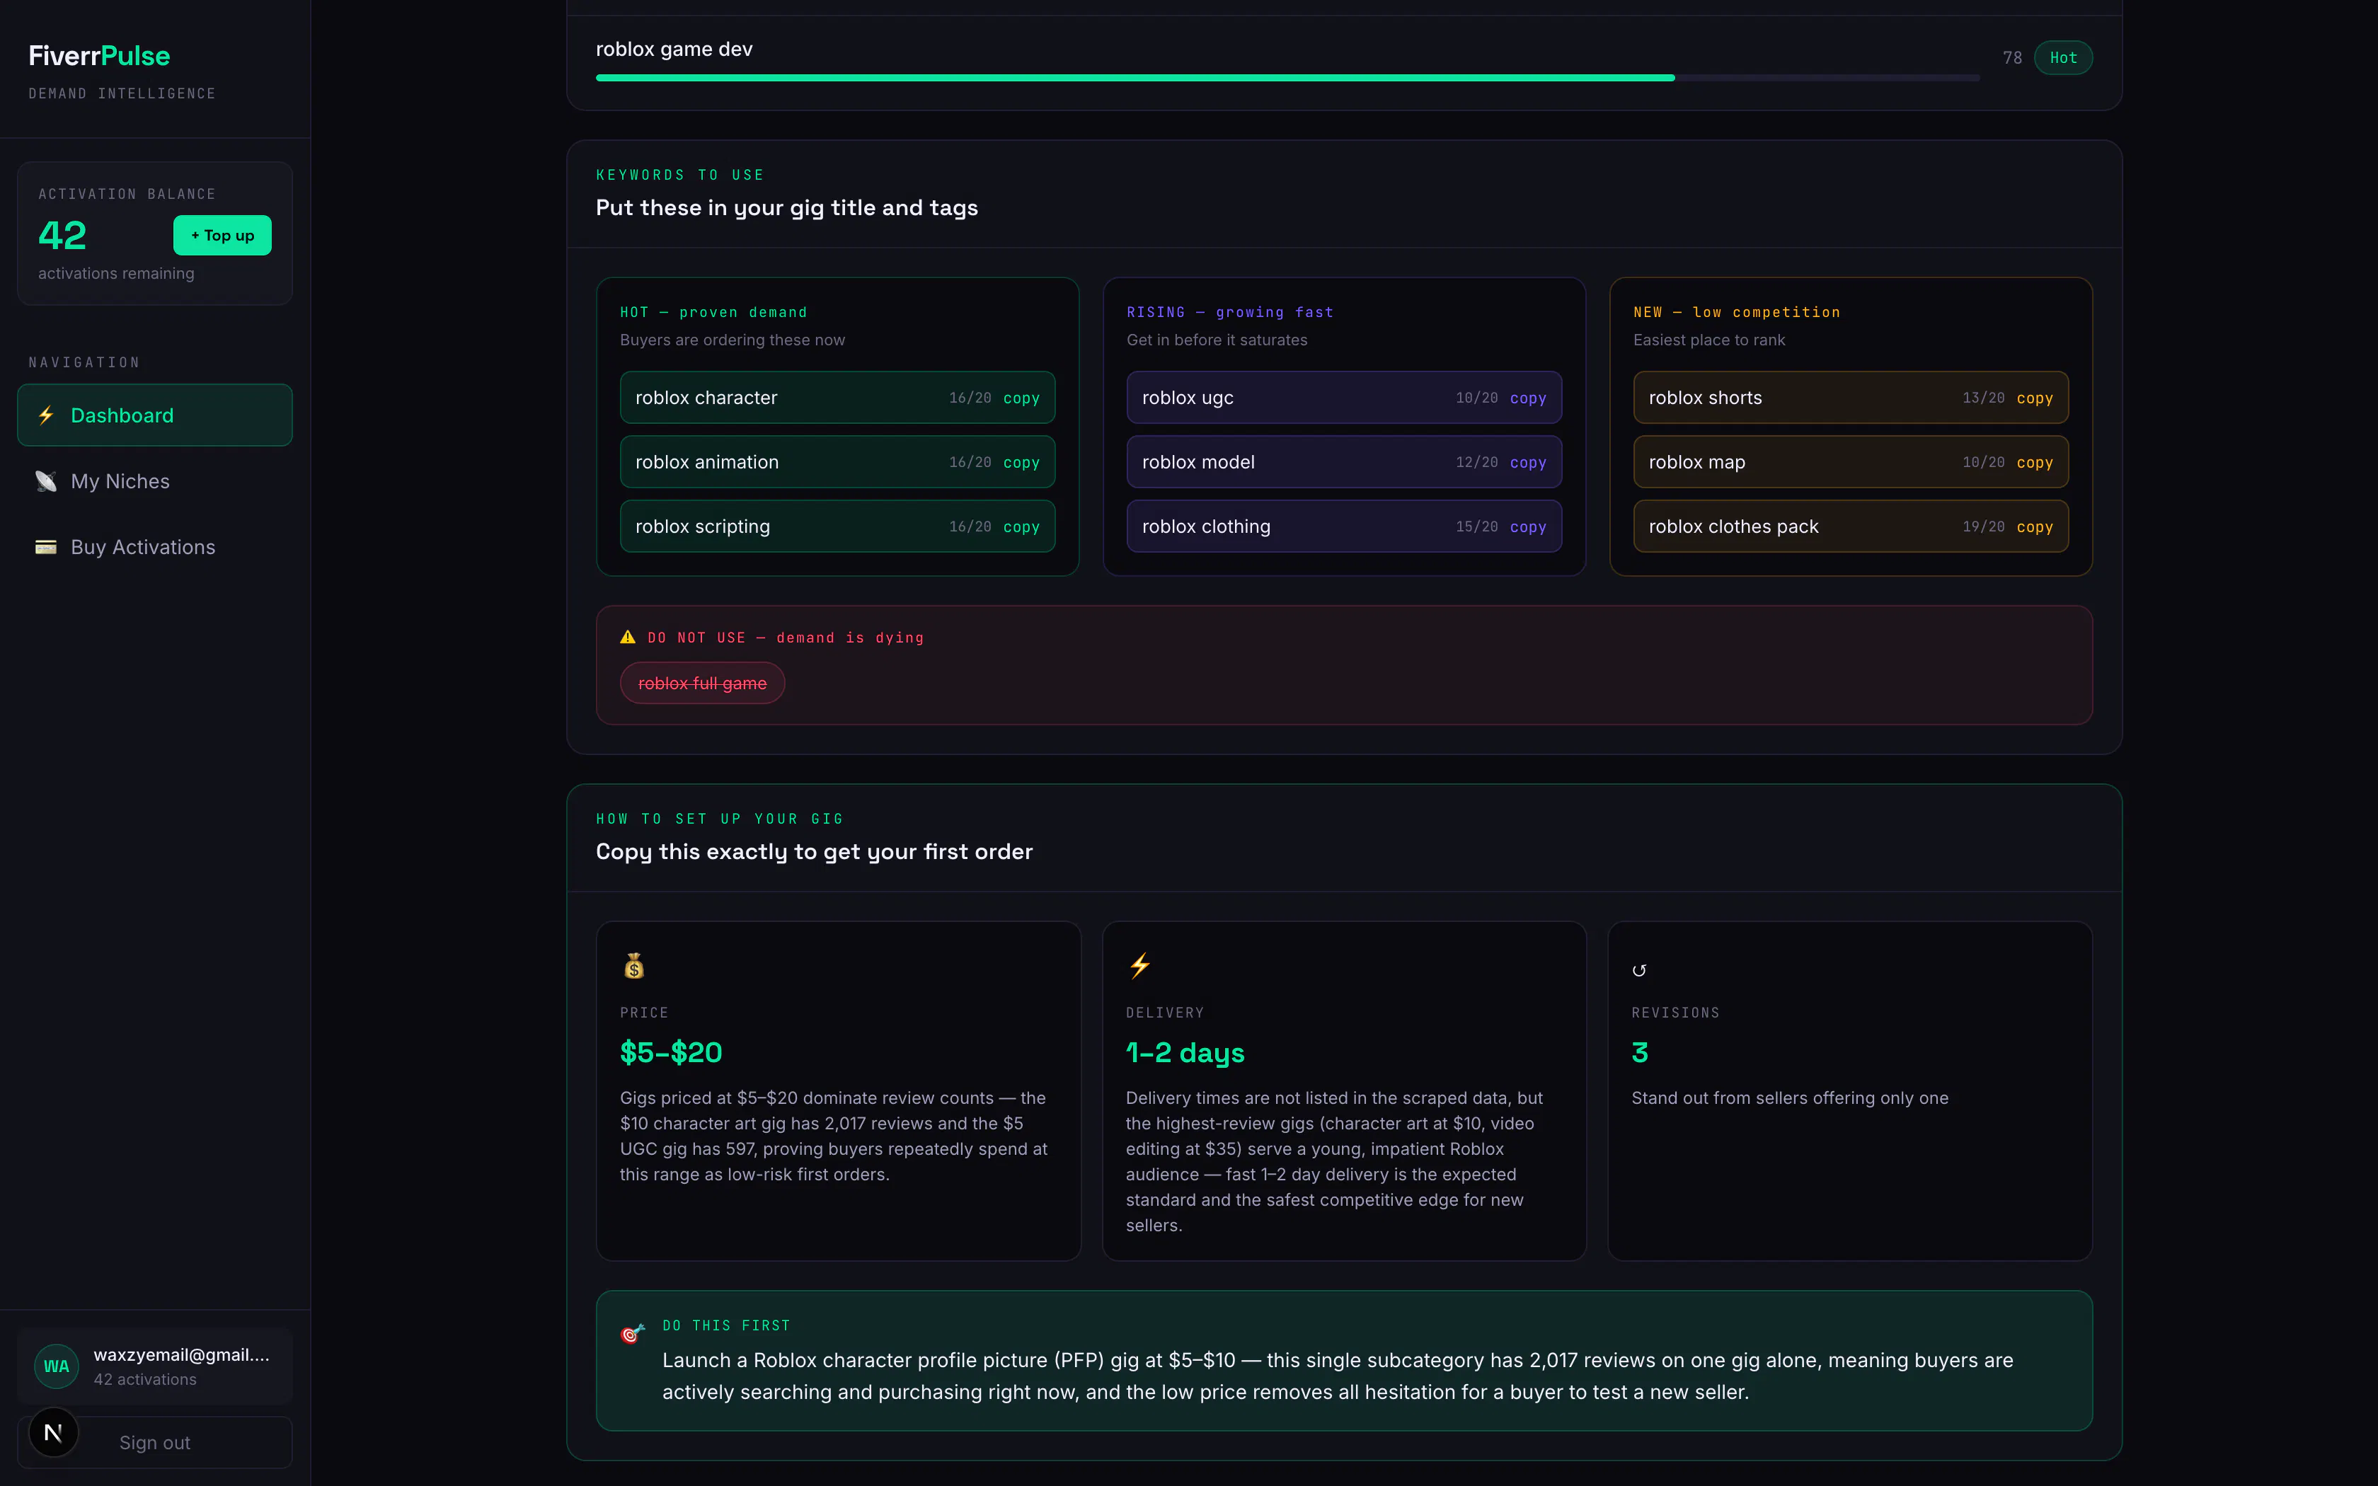The height and width of the screenshot is (1486, 2378).
Task: Click the roblox game dev progress bar
Action: pyautogui.click(x=1287, y=78)
